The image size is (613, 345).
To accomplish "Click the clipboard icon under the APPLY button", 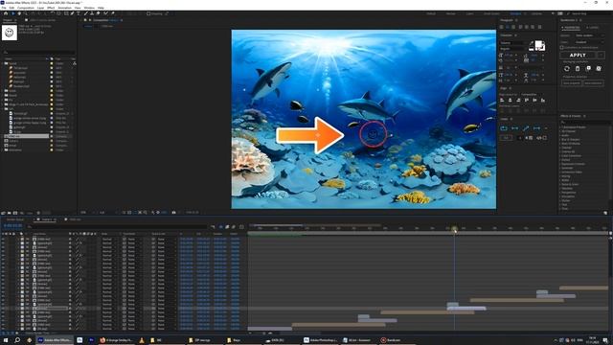I will click(x=578, y=68).
